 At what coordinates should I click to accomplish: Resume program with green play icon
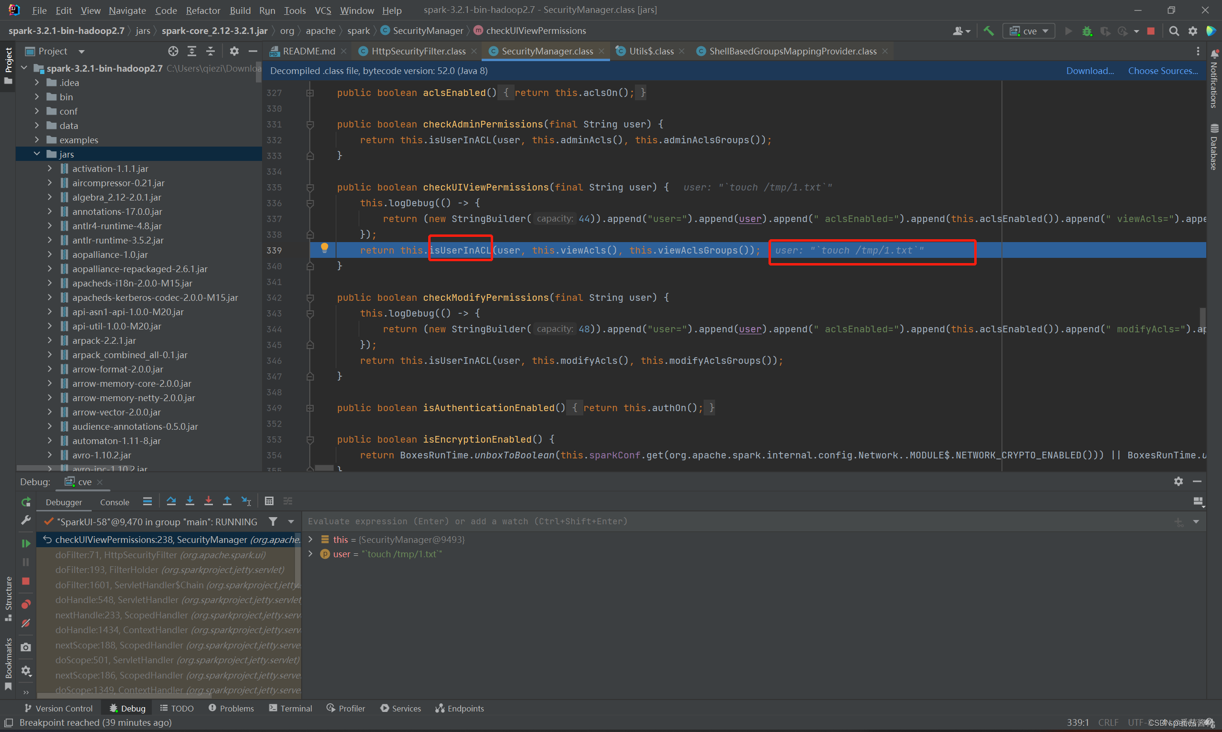click(x=26, y=543)
